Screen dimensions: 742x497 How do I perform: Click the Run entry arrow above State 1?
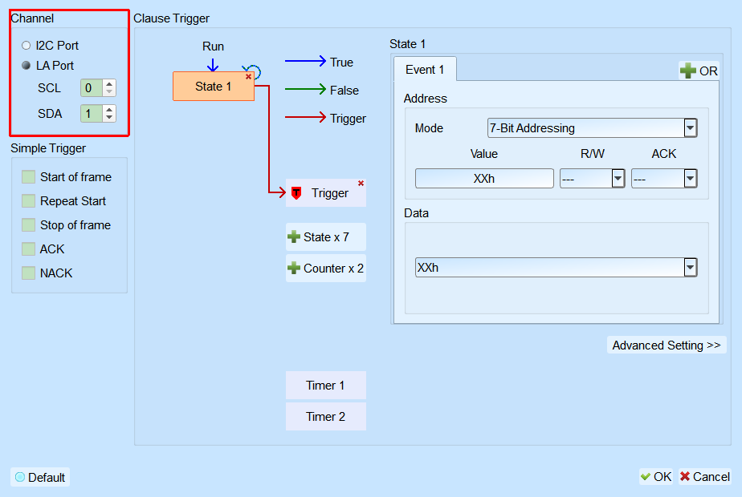[213, 65]
